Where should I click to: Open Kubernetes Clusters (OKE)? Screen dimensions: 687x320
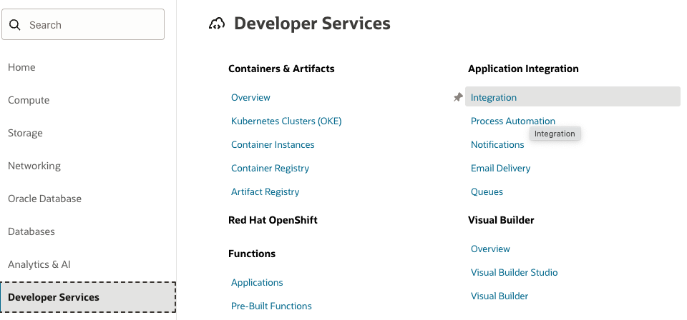point(286,121)
